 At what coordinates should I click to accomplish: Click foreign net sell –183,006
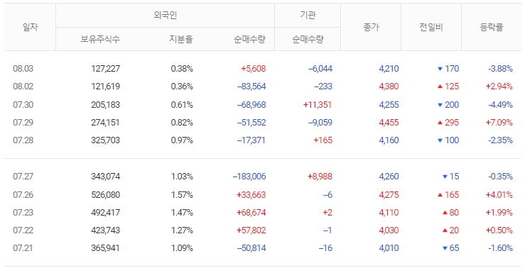[249, 176]
